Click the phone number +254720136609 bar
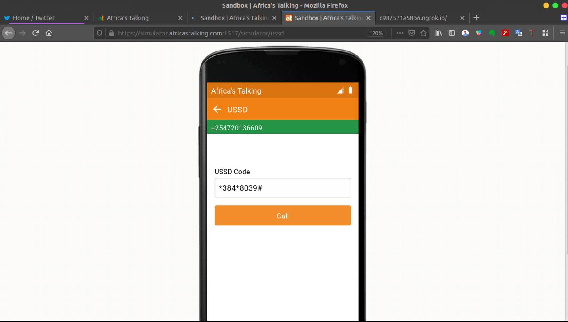The height and width of the screenshot is (322, 568). [x=283, y=128]
